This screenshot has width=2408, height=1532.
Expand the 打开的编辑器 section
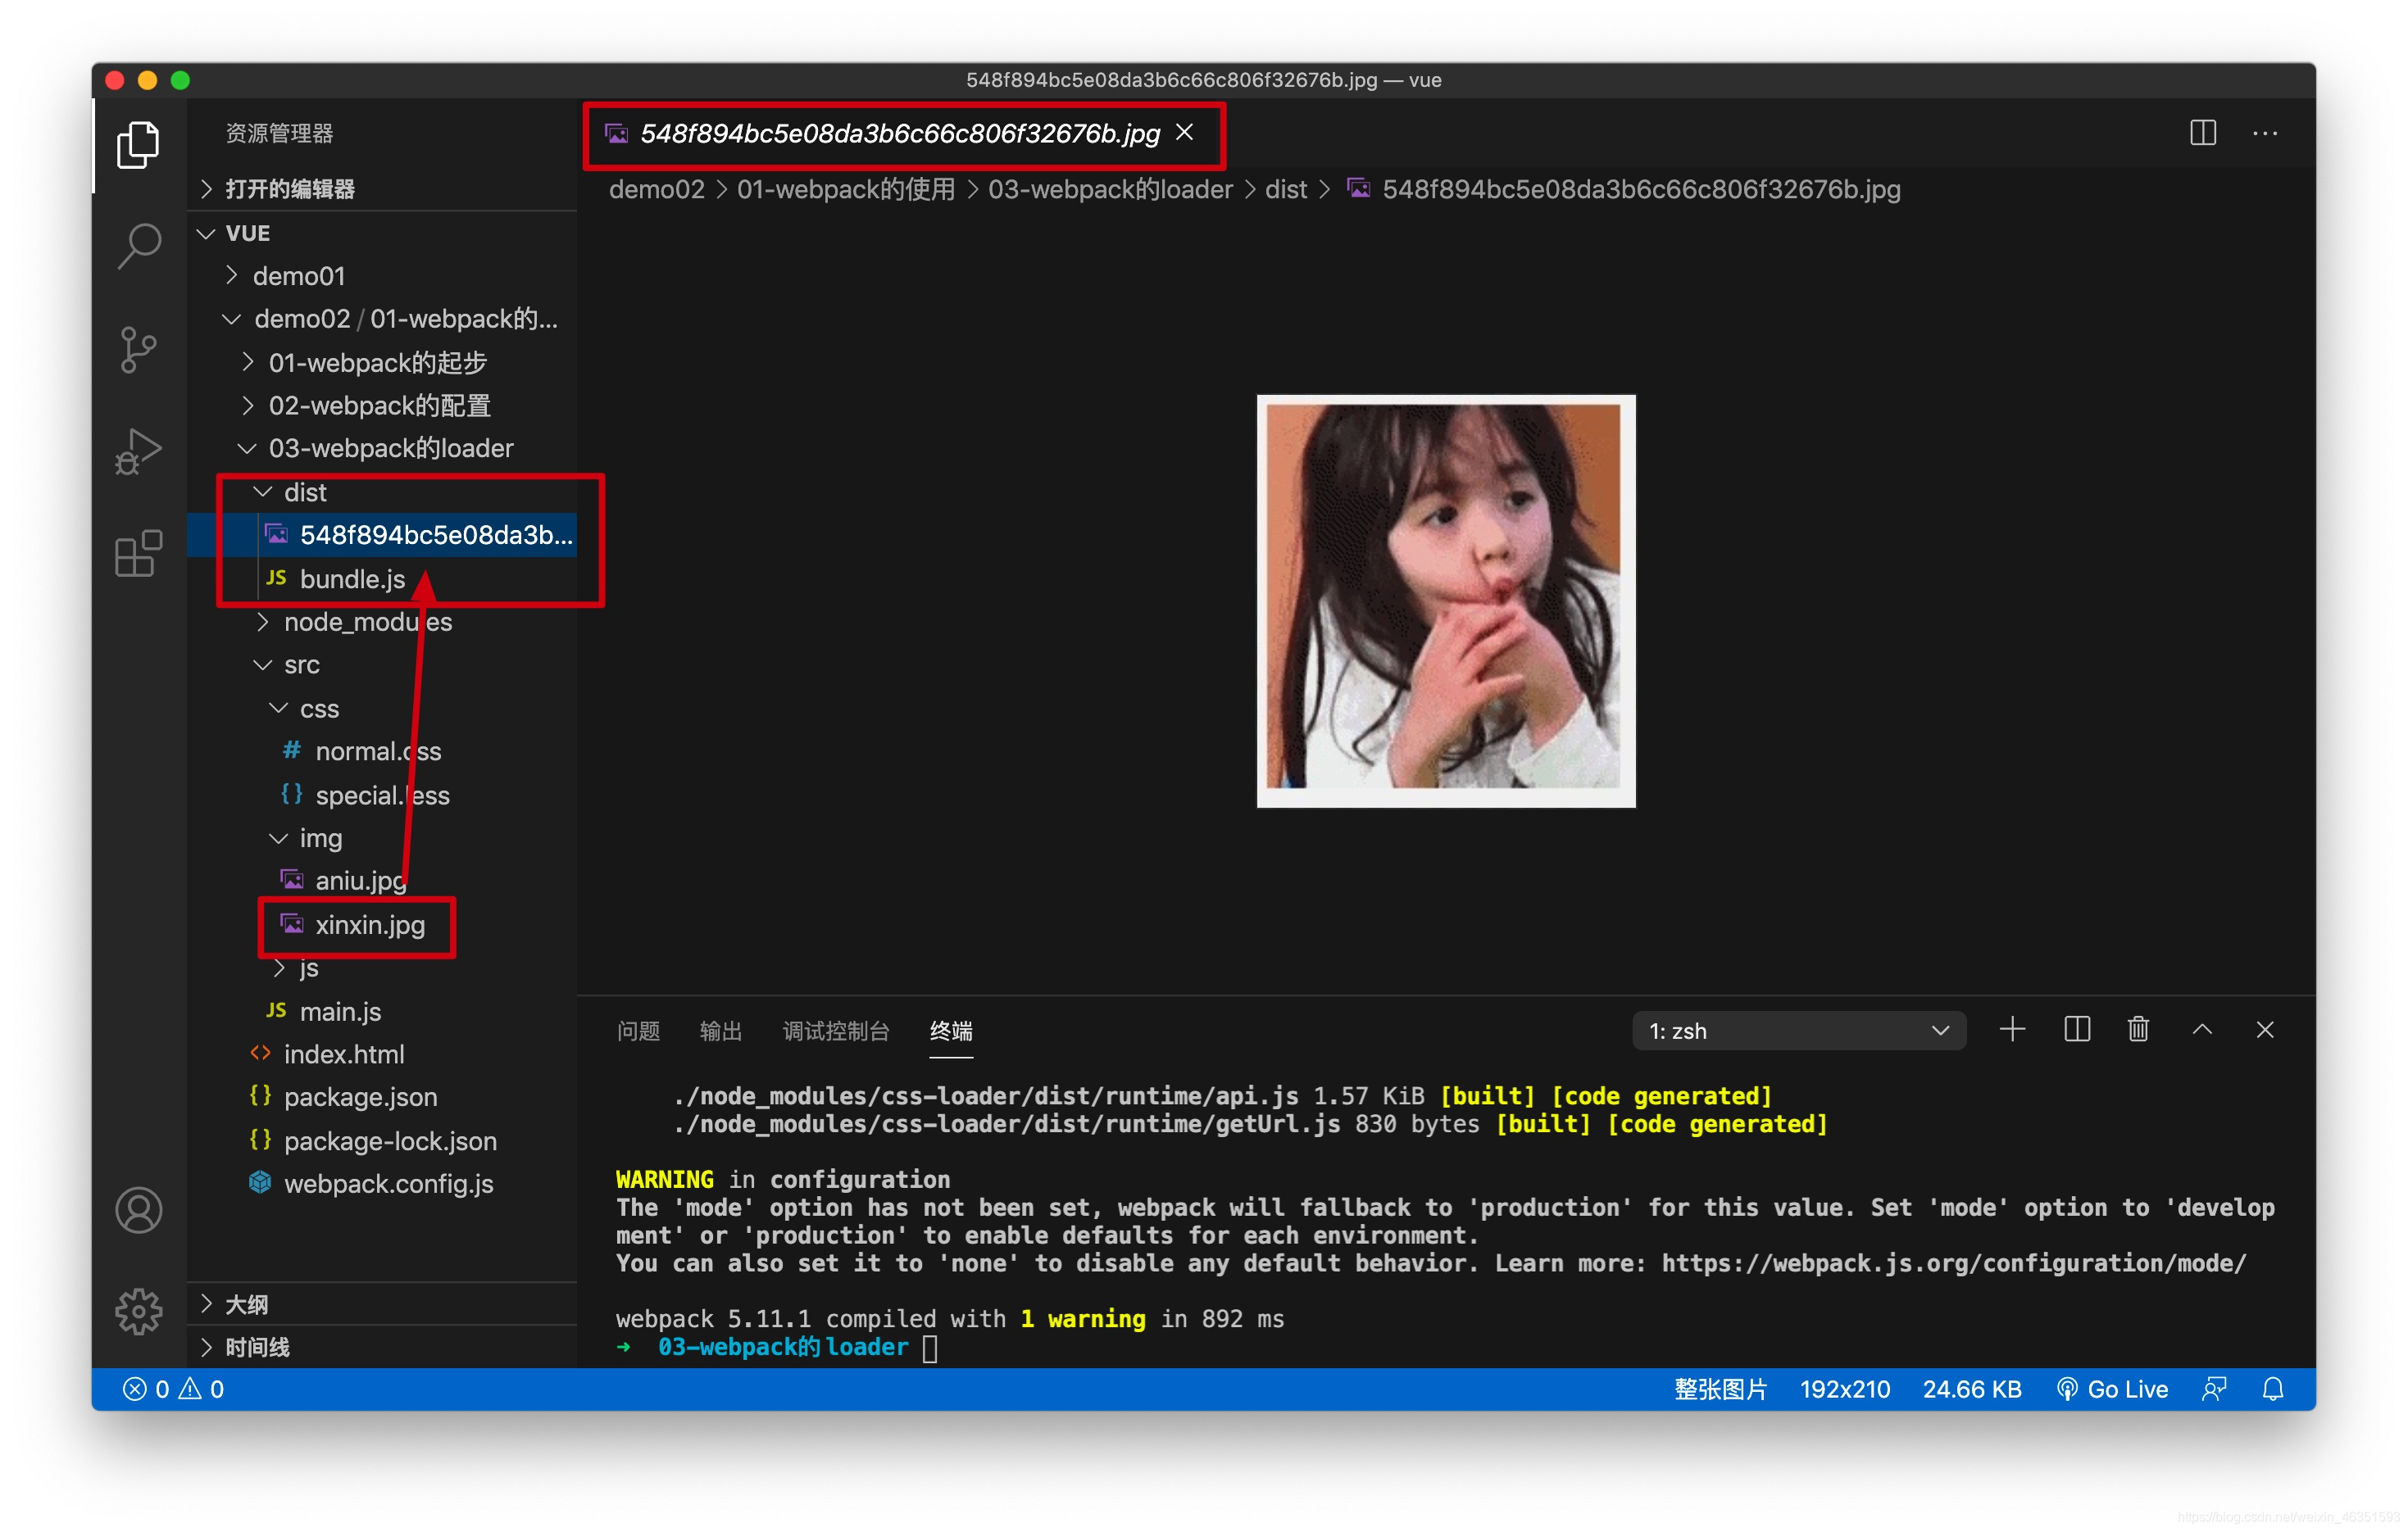pyautogui.click(x=382, y=189)
